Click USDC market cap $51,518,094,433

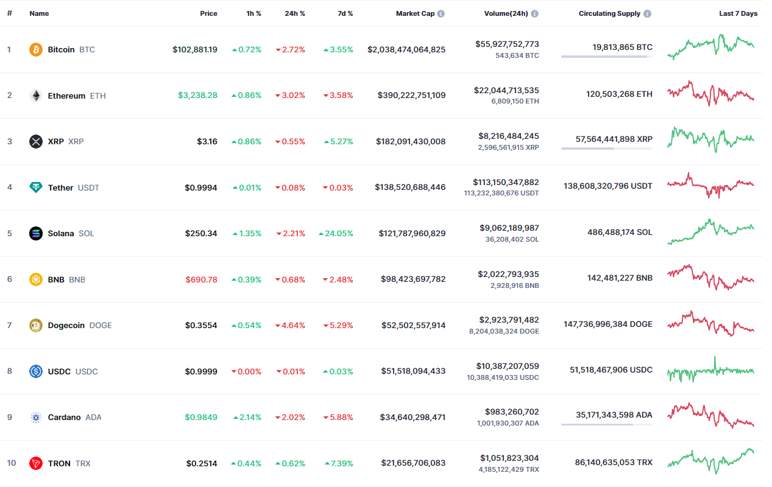(x=414, y=371)
